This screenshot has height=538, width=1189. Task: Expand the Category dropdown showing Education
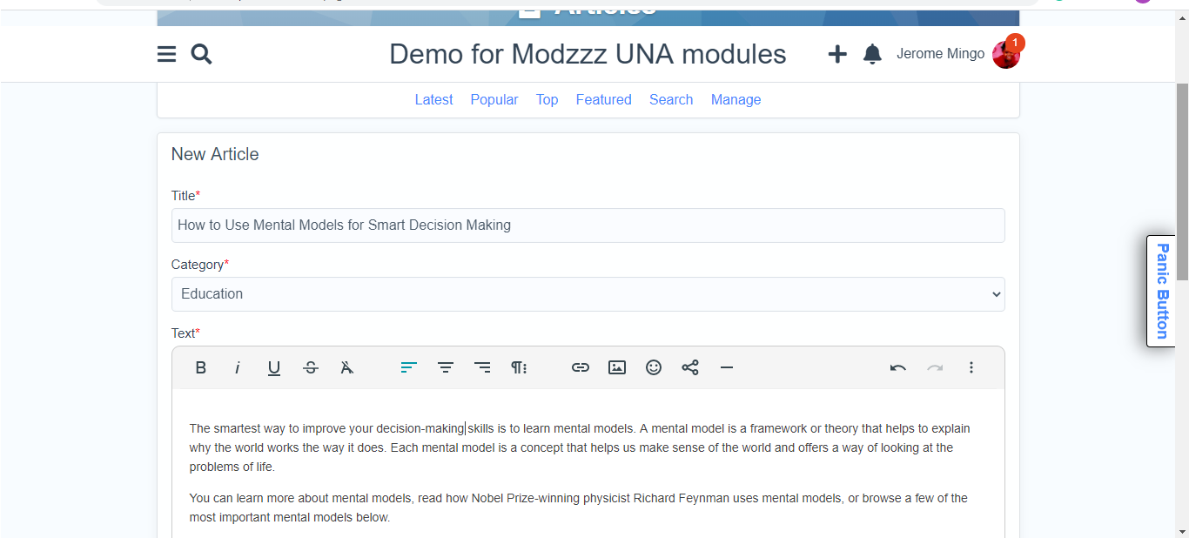pos(588,294)
